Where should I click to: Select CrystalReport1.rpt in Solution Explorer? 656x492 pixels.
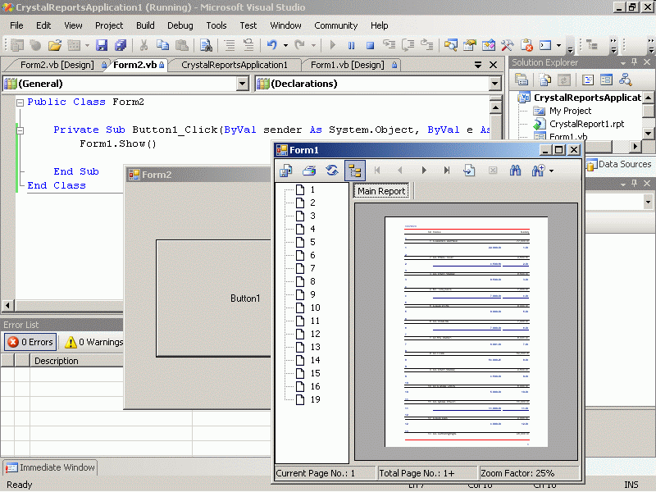pos(586,124)
